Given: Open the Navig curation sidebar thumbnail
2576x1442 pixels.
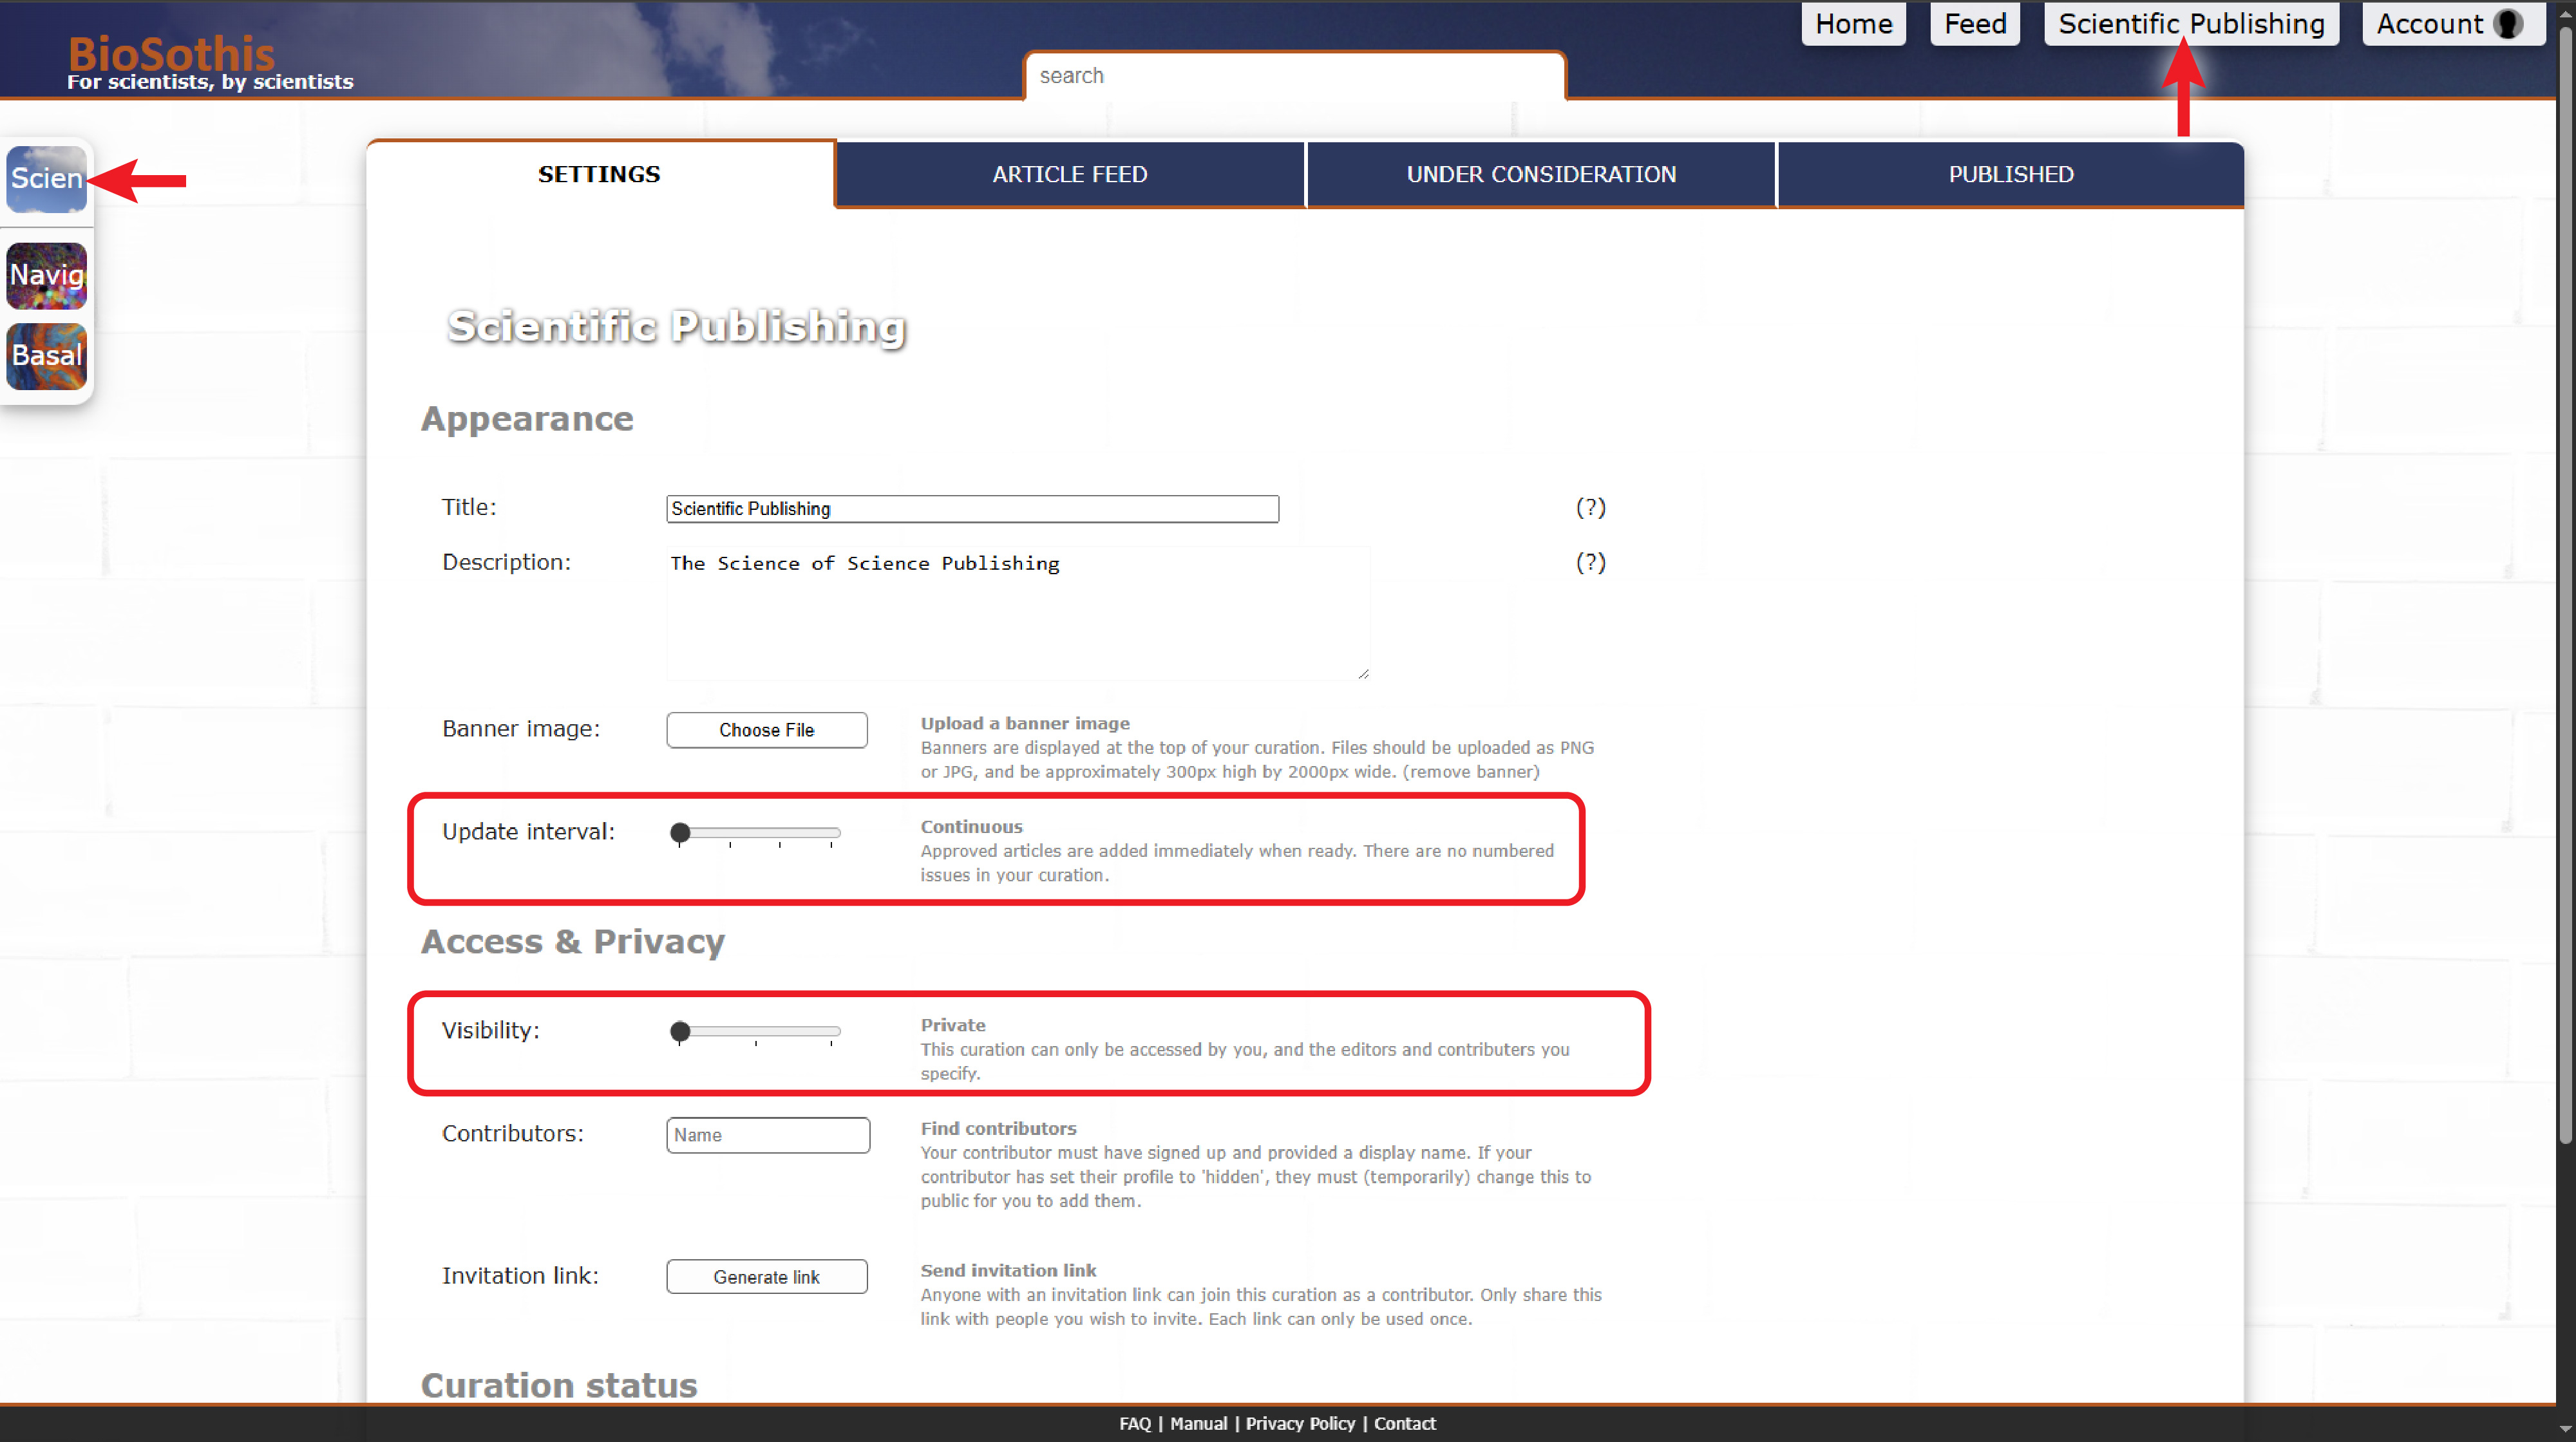Looking at the screenshot, I should (x=46, y=275).
